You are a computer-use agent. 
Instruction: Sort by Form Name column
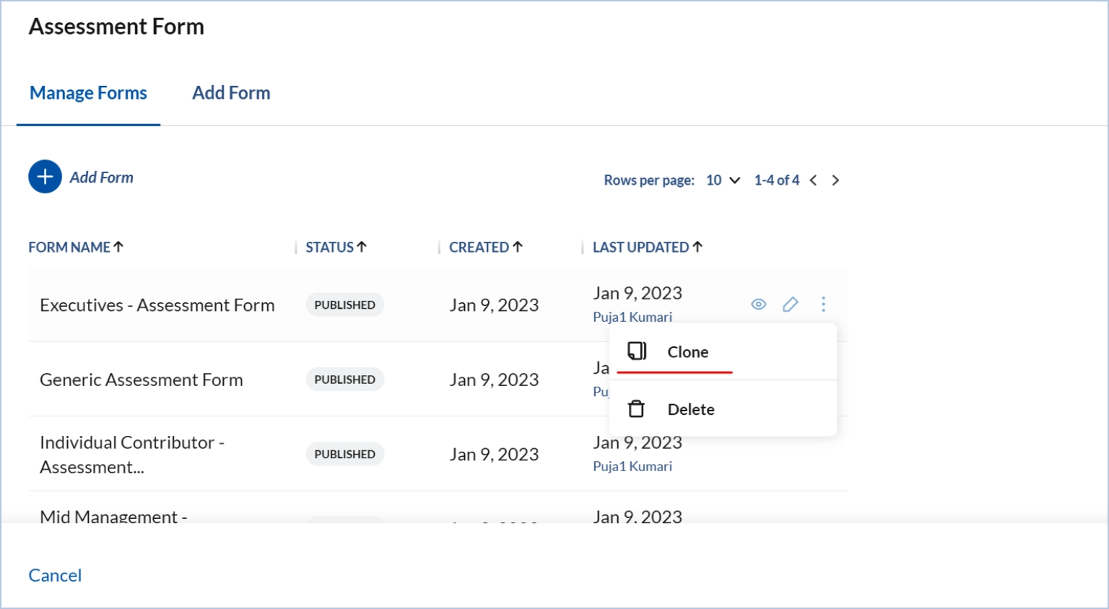point(76,247)
